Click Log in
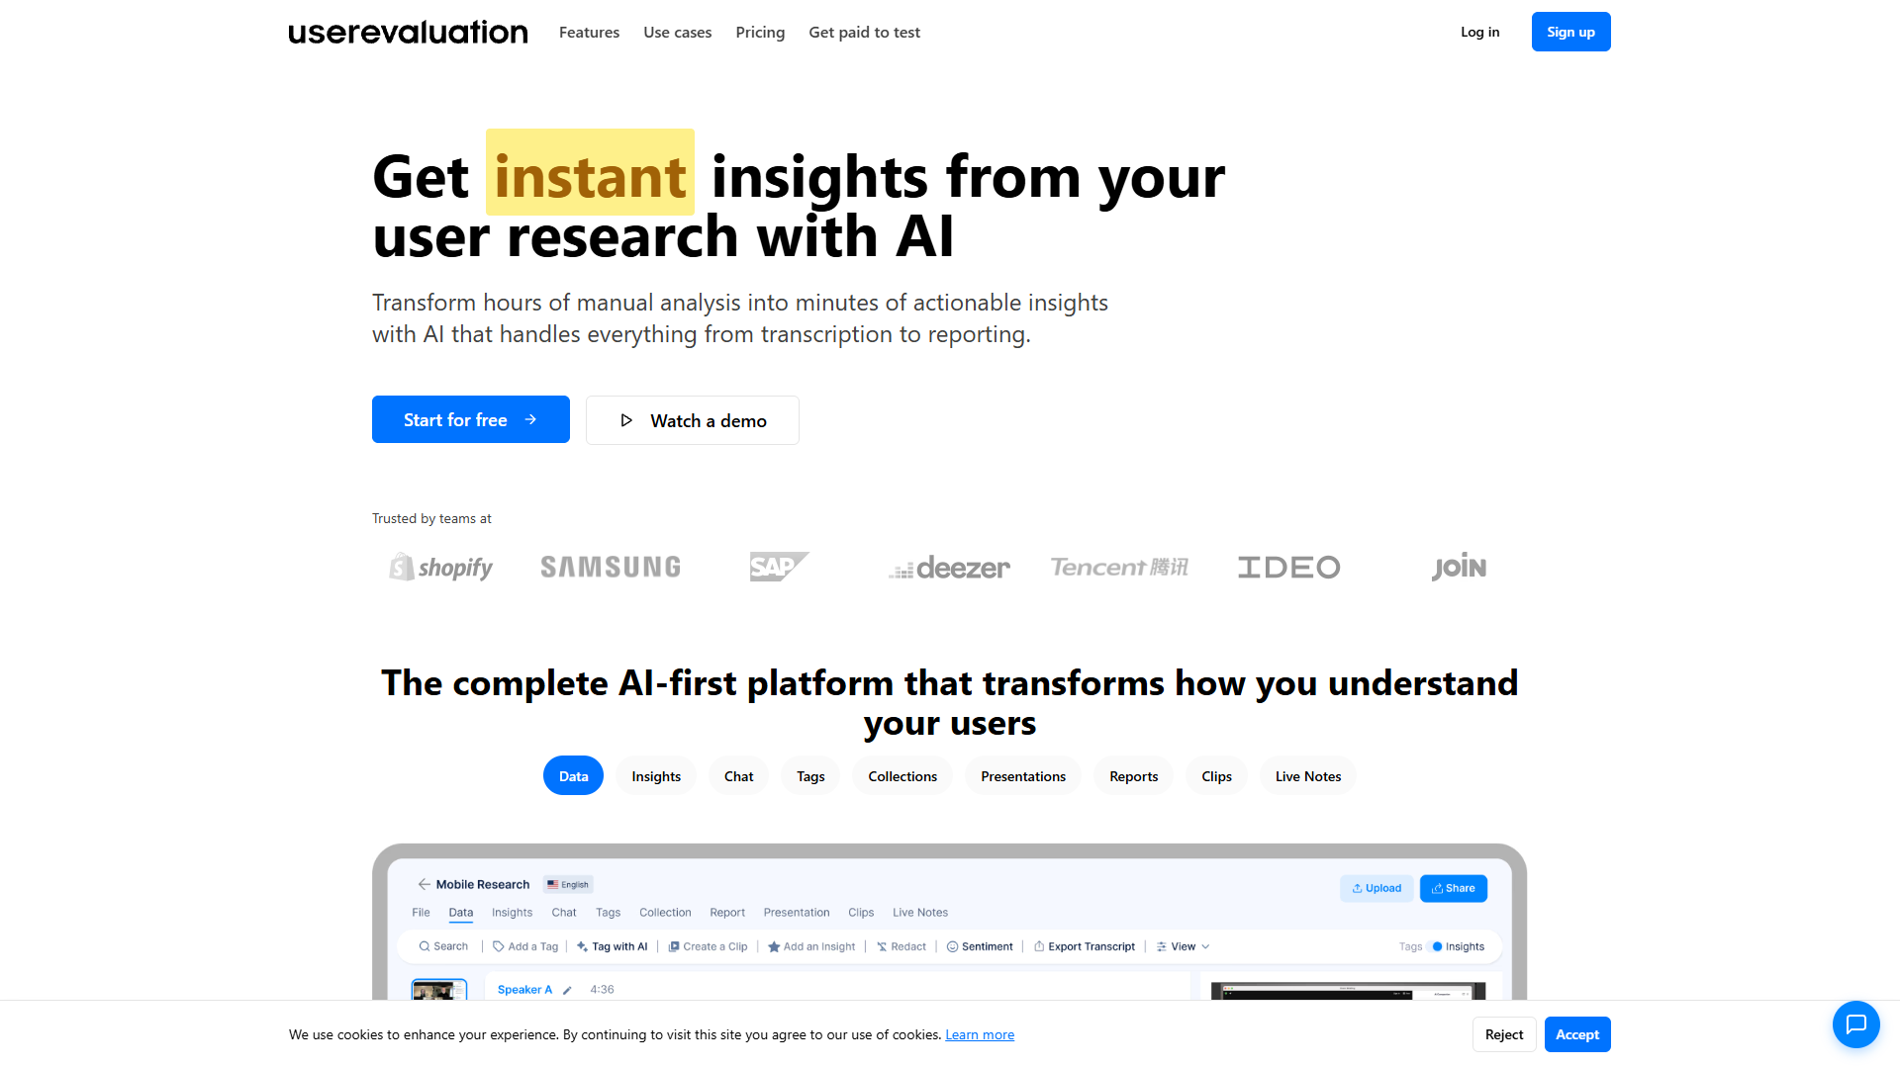The height and width of the screenshot is (1068, 1900). (1479, 32)
